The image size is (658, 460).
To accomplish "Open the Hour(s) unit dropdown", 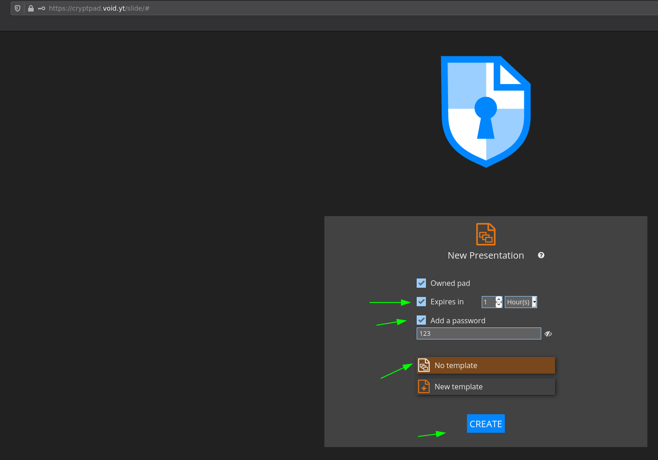I will [x=521, y=302].
